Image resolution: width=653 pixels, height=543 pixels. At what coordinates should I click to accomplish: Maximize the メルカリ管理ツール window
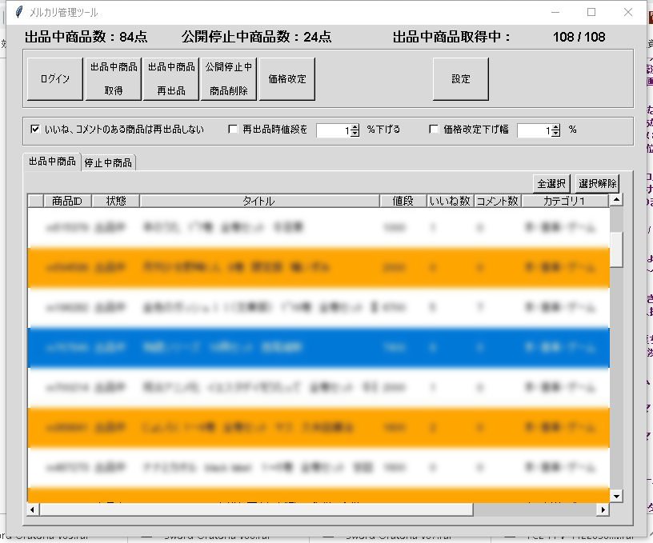tap(591, 13)
